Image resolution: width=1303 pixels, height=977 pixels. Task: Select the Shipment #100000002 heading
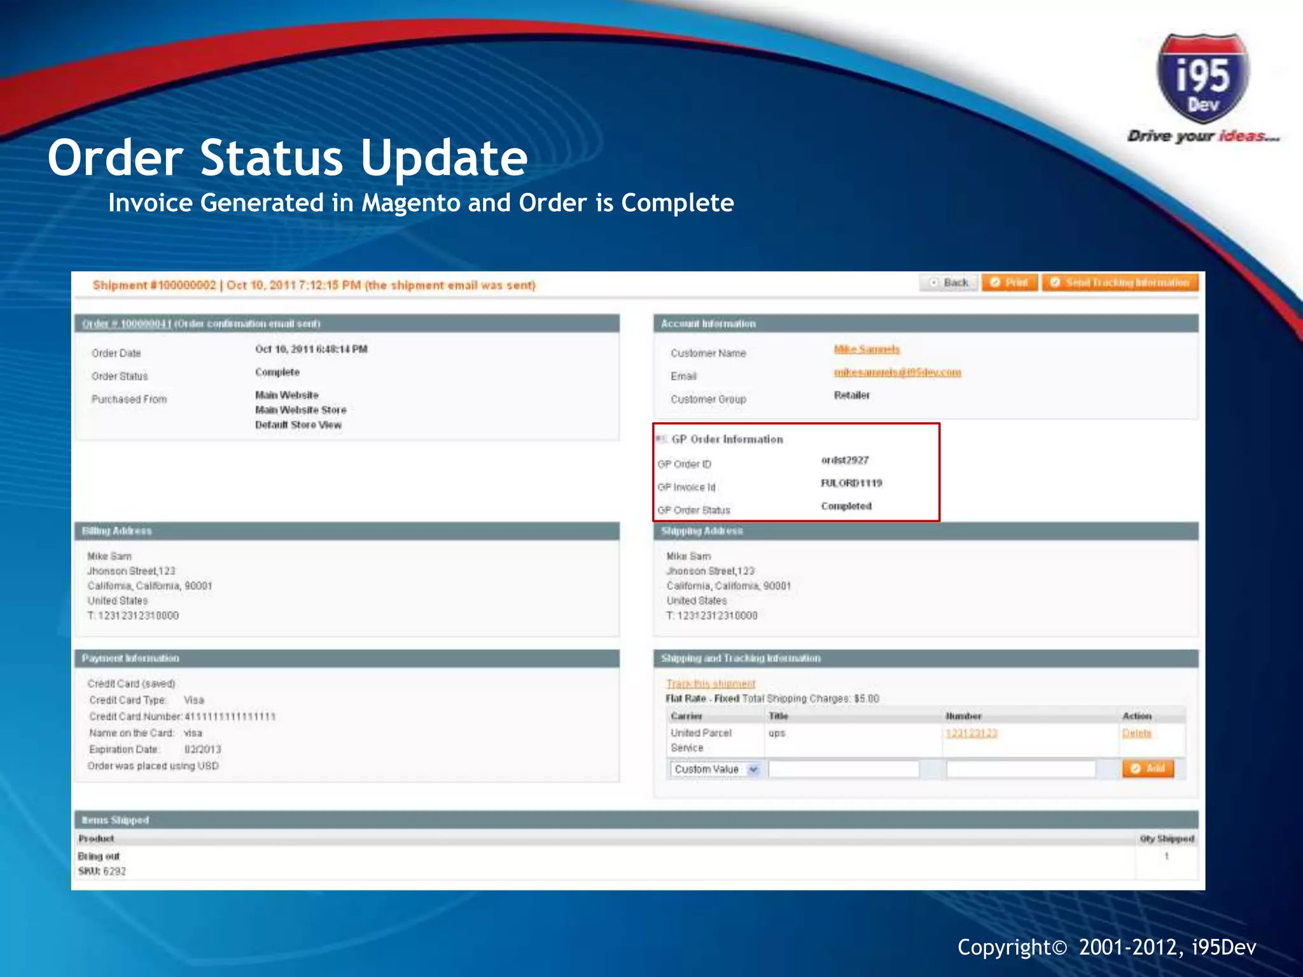[314, 285]
